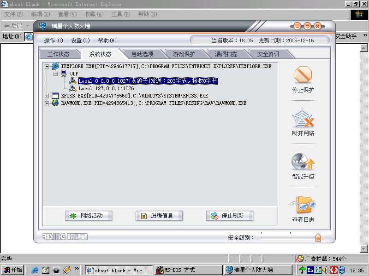The image size is (369, 276).
Task: Select the Local 0.0.0.0:1027 灰鸽子 row
Action: (148, 81)
